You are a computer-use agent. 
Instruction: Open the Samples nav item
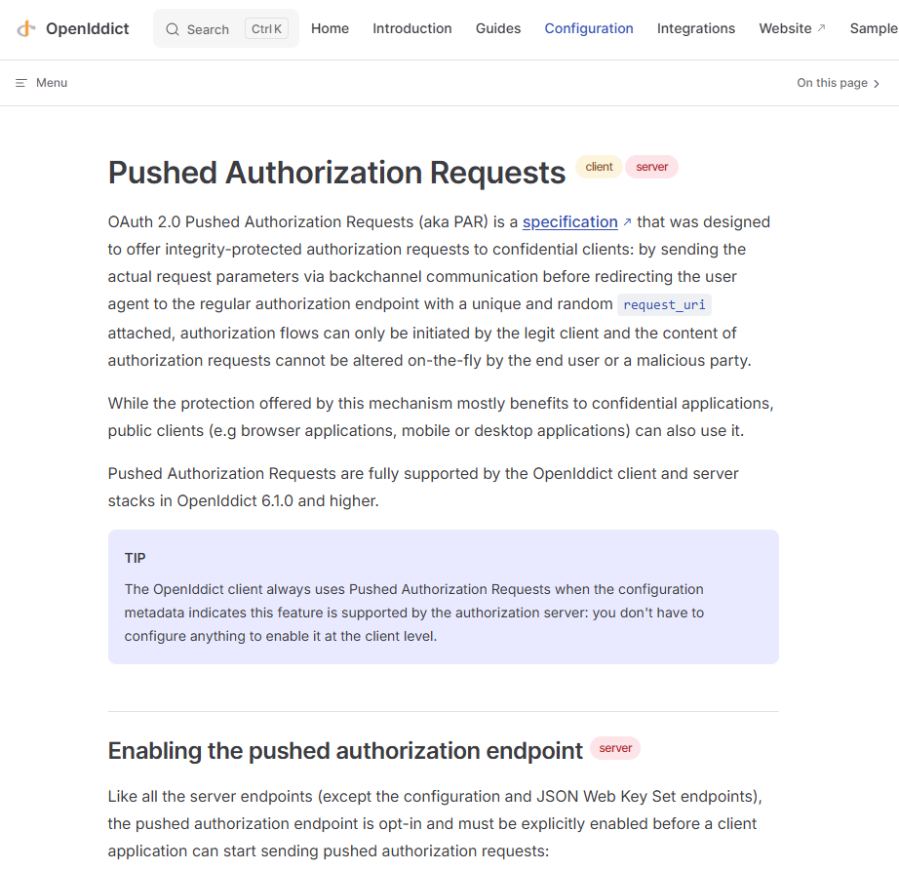[x=875, y=28]
